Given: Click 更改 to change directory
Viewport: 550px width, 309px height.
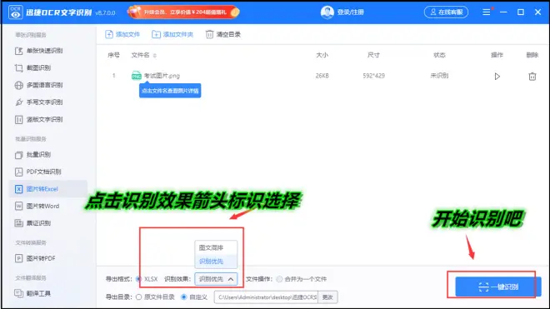Looking at the screenshot, I should pyautogui.click(x=327, y=297).
